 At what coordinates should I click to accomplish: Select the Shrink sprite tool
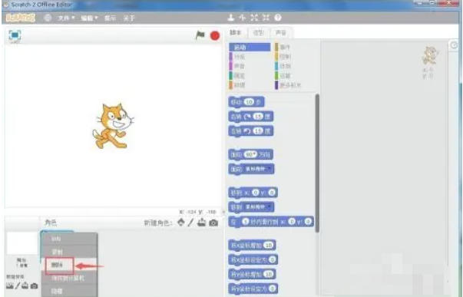coord(266,18)
